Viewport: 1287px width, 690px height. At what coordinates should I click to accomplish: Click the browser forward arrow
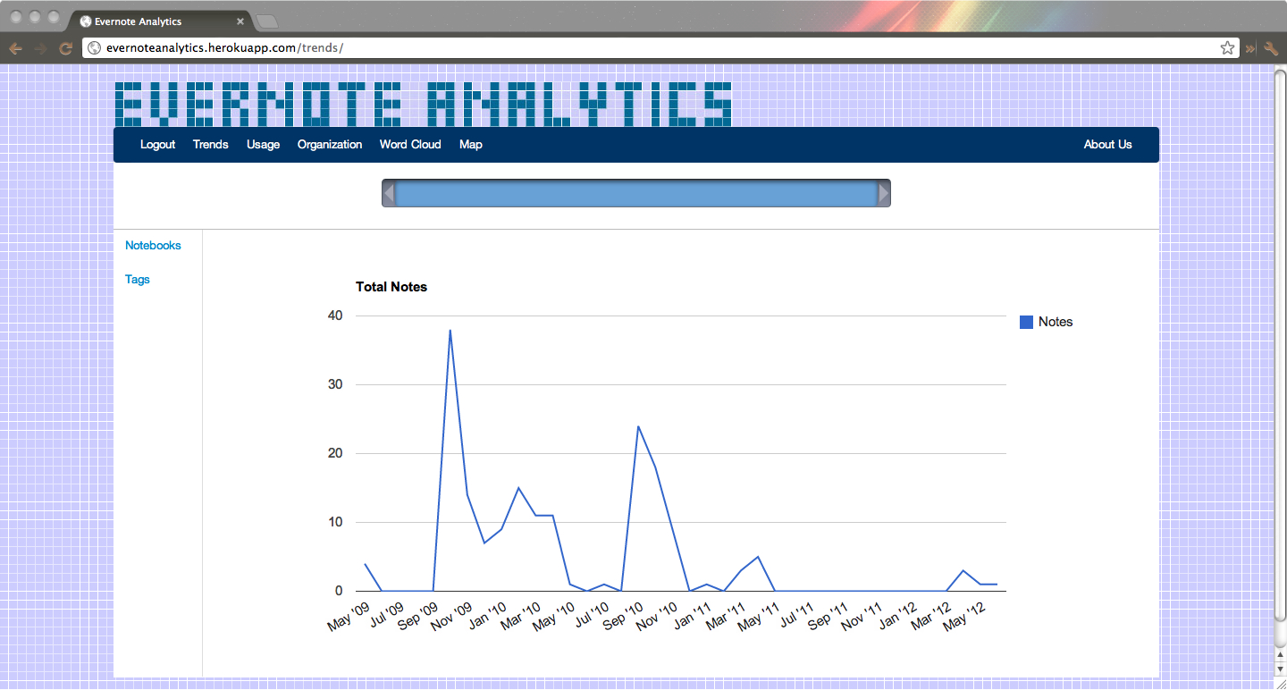40,48
